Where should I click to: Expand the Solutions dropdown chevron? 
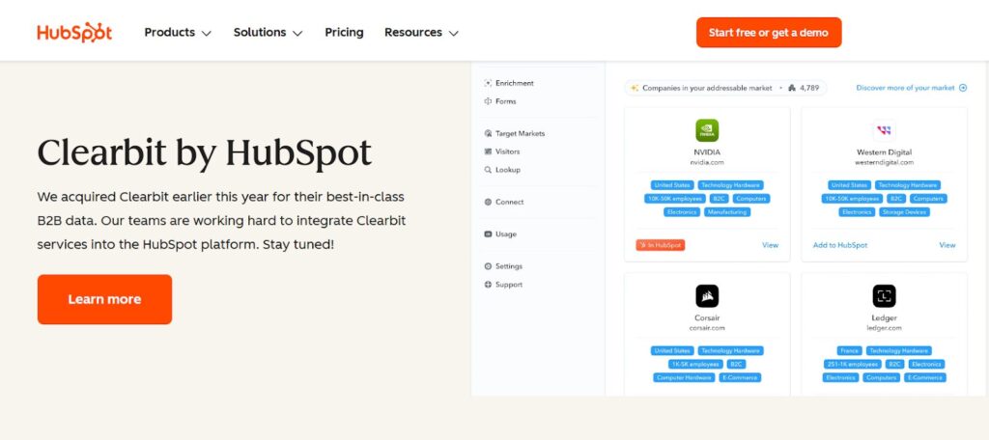(297, 34)
